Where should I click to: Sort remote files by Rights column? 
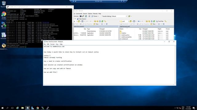(x=159, y=29)
